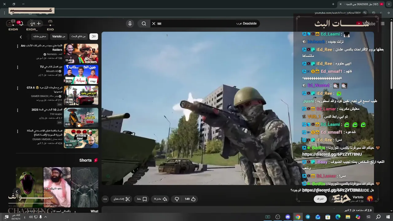Click the Subscribe (اشتراك) button
393x221 pixels.
320,199
